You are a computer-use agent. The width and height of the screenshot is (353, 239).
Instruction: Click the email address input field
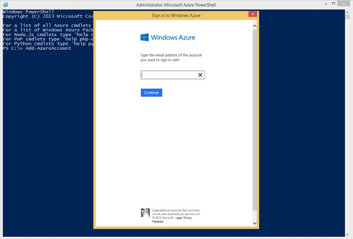[169, 75]
